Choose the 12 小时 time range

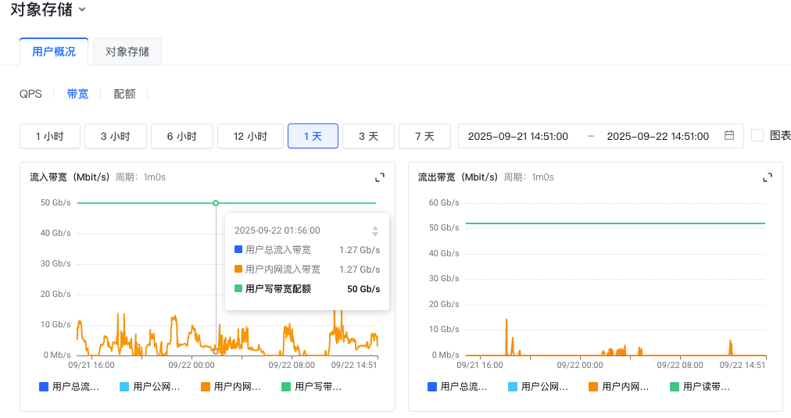click(250, 136)
